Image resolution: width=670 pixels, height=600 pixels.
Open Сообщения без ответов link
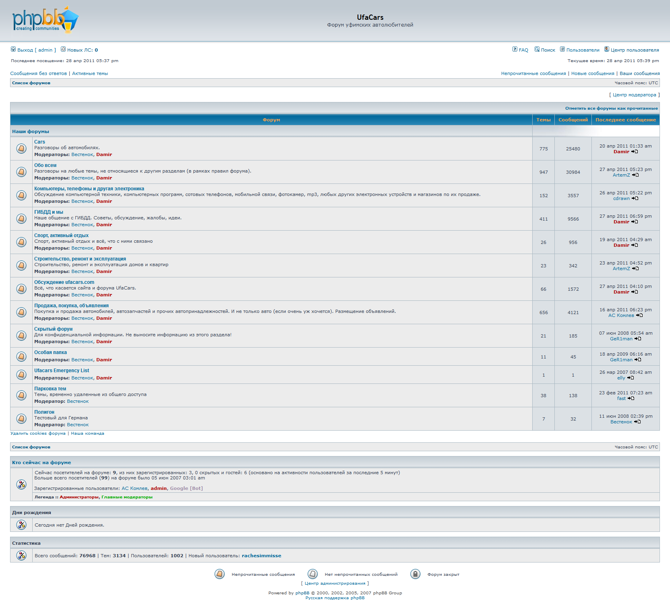tap(39, 73)
